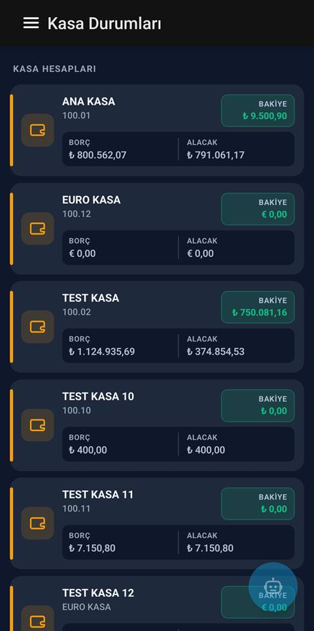Open EURO KASA balance € 0,00 box
The height and width of the screenshot is (631, 314).
[x=258, y=209]
